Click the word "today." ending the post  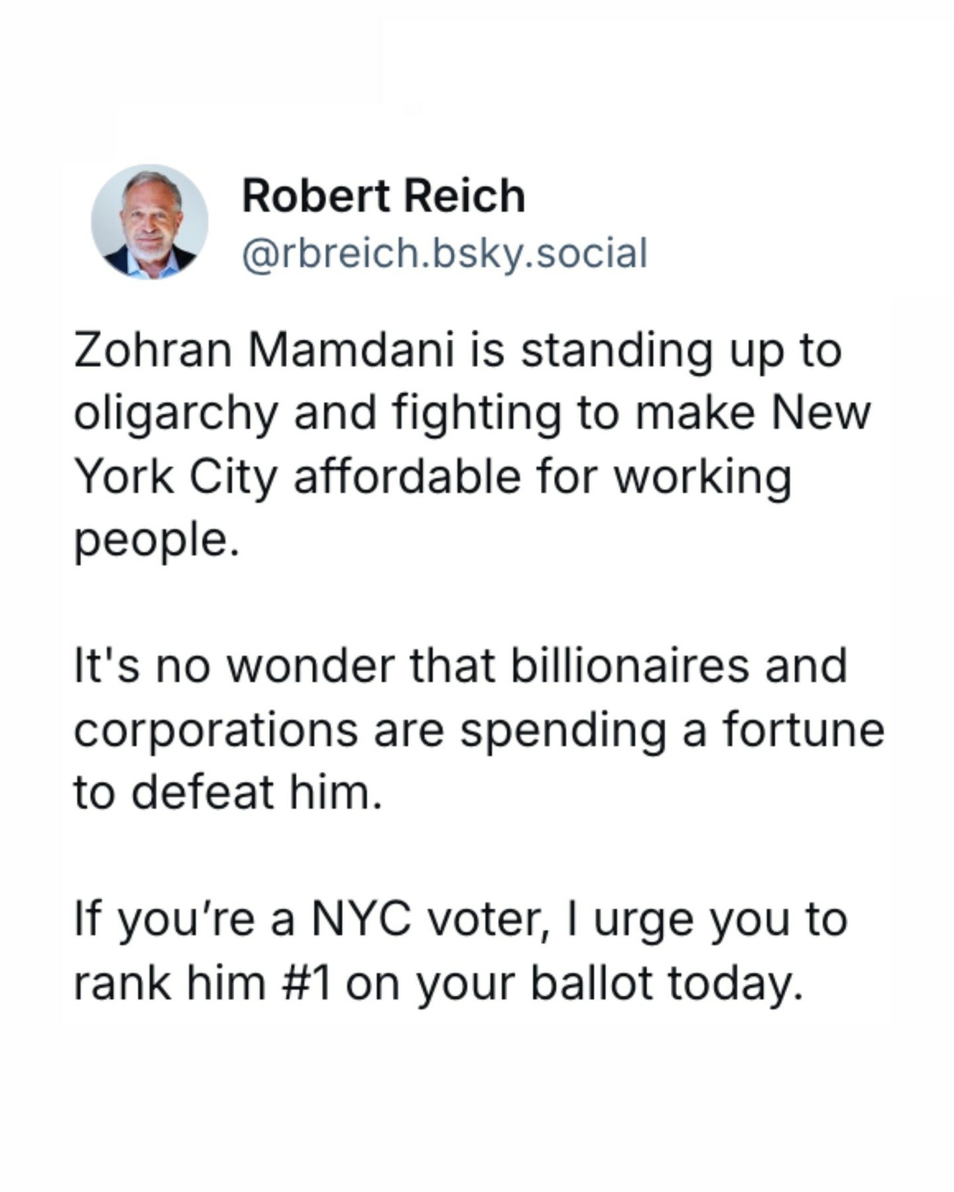735,983
